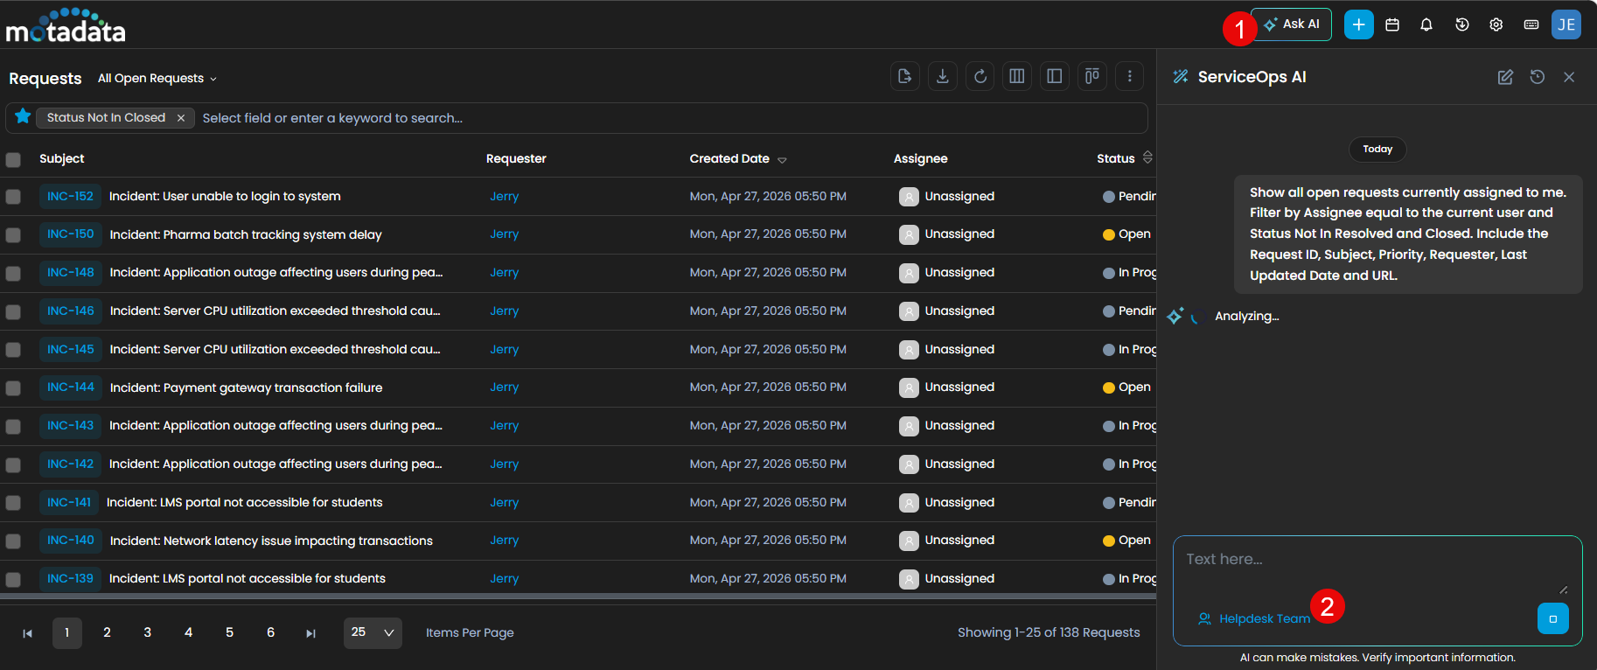This screenshot has height=670, width=1597.
Task: Open the settings gear icon
Action: pyautogui.click(x=1496, y=24)
